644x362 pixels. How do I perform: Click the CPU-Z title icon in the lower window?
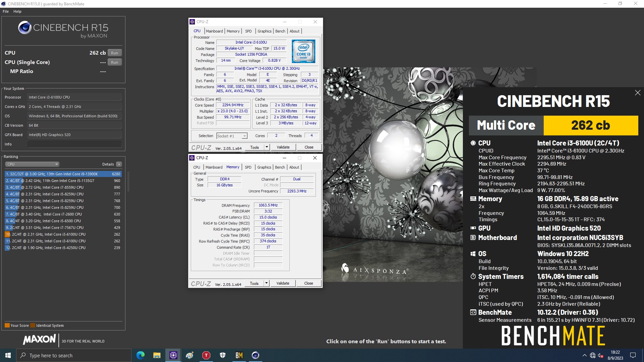coord(192,158)
